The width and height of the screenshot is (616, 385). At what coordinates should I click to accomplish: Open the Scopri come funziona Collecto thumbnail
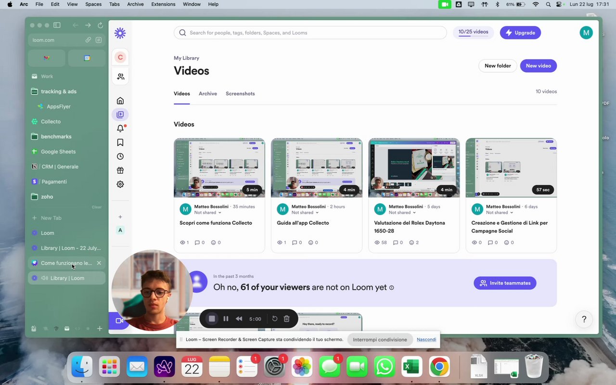pos(219,168)
